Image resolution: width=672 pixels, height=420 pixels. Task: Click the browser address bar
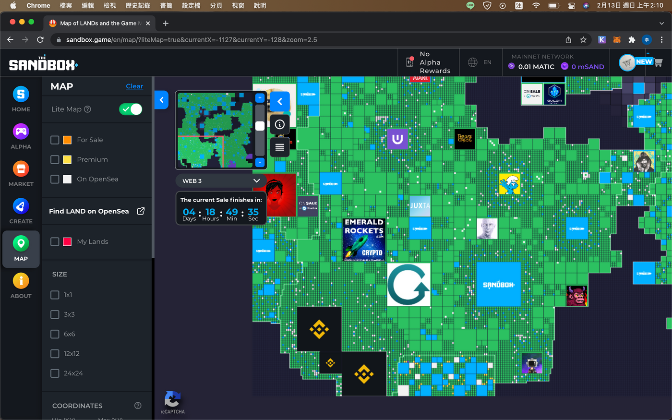pyautogui.click(x=307, y=40)
